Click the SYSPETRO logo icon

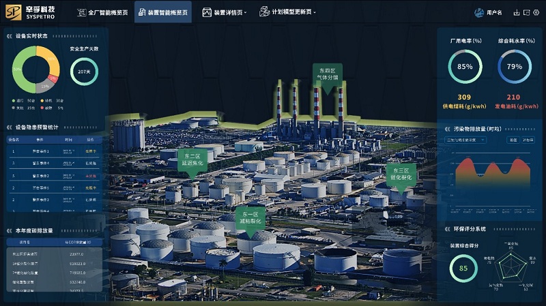click(14, 12)
